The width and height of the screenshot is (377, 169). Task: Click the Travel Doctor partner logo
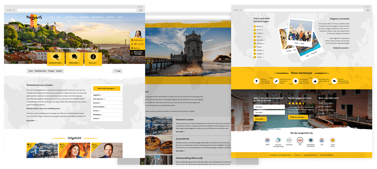333,140
